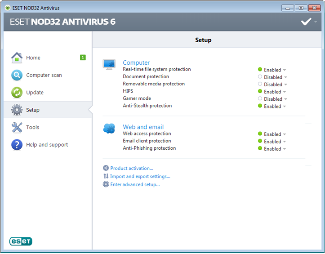Image resolution: width=325 pixels, height=254 pixels.
Task: Click the Home house icon in sidebar
Action: [17, 58]
